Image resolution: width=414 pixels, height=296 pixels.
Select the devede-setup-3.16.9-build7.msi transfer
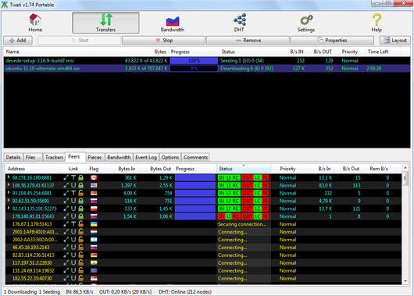[207, 61]
